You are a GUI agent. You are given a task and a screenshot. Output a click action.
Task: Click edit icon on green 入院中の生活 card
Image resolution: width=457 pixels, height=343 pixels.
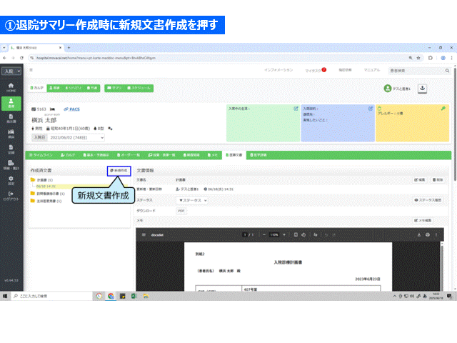(296, 109)
